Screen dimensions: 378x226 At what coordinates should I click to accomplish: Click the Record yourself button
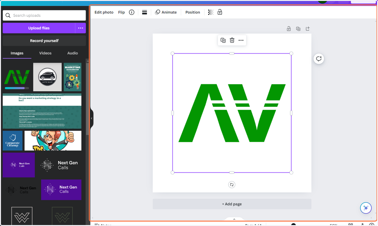click(44, 41)
